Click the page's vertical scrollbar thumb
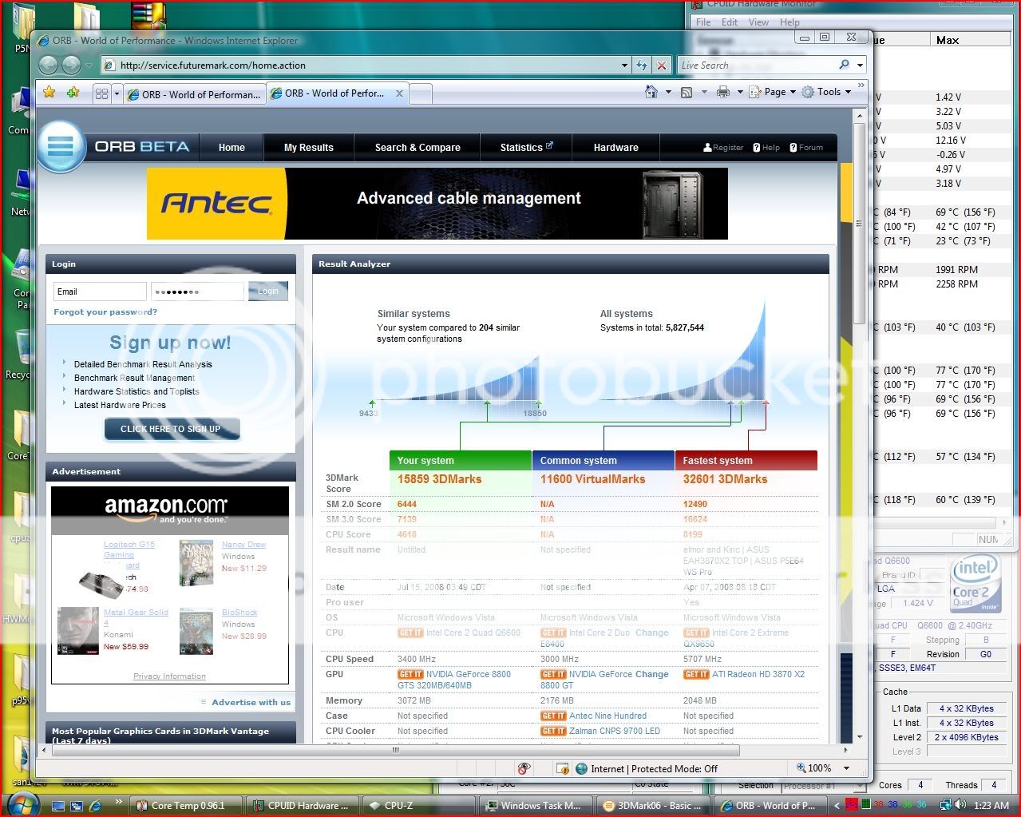This screenshot has height=817, width=1021. tap(860, 224)
